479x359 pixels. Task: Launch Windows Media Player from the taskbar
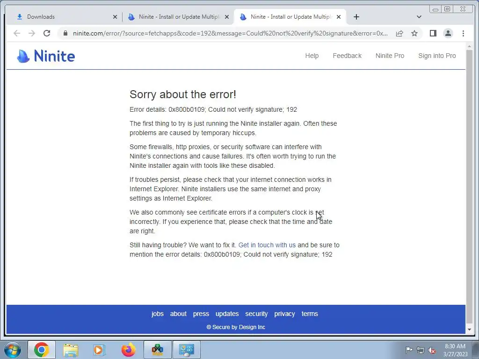point(99,350)
